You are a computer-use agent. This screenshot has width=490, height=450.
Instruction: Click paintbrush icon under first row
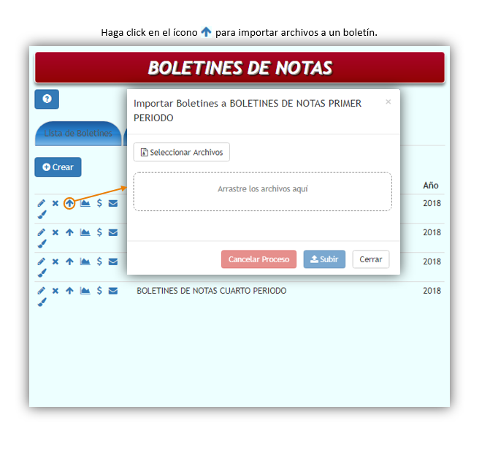point(42,215)
